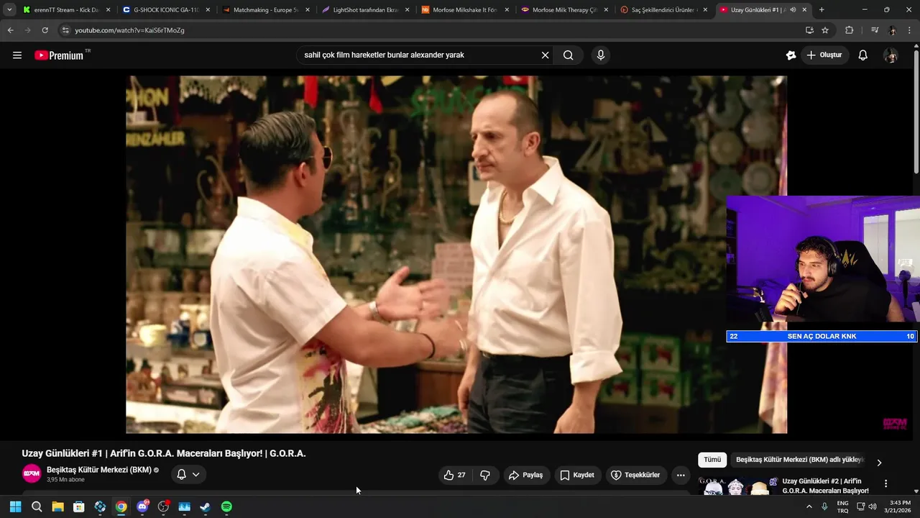
Task: Click the Paylaş share button
Action: 525,475
